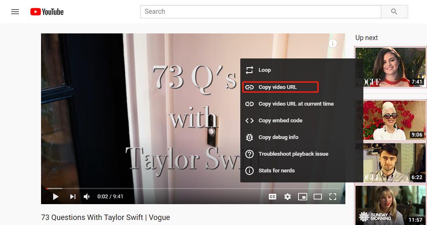Enter full screen mode
The width and height of the screenshot is (427, 225).
[x=333, y=197]
